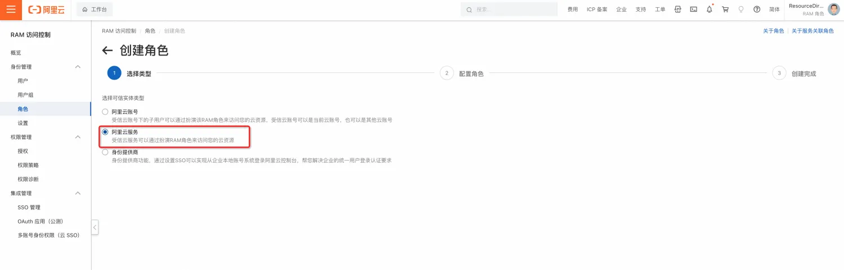Focus the top search box
This screenshot has width=844, height=270.
pos(509,10)
